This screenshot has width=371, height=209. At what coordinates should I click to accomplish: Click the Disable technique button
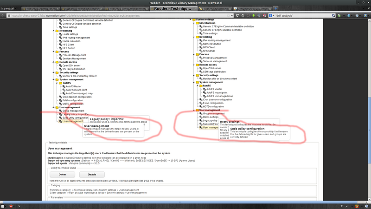point(92,175)
